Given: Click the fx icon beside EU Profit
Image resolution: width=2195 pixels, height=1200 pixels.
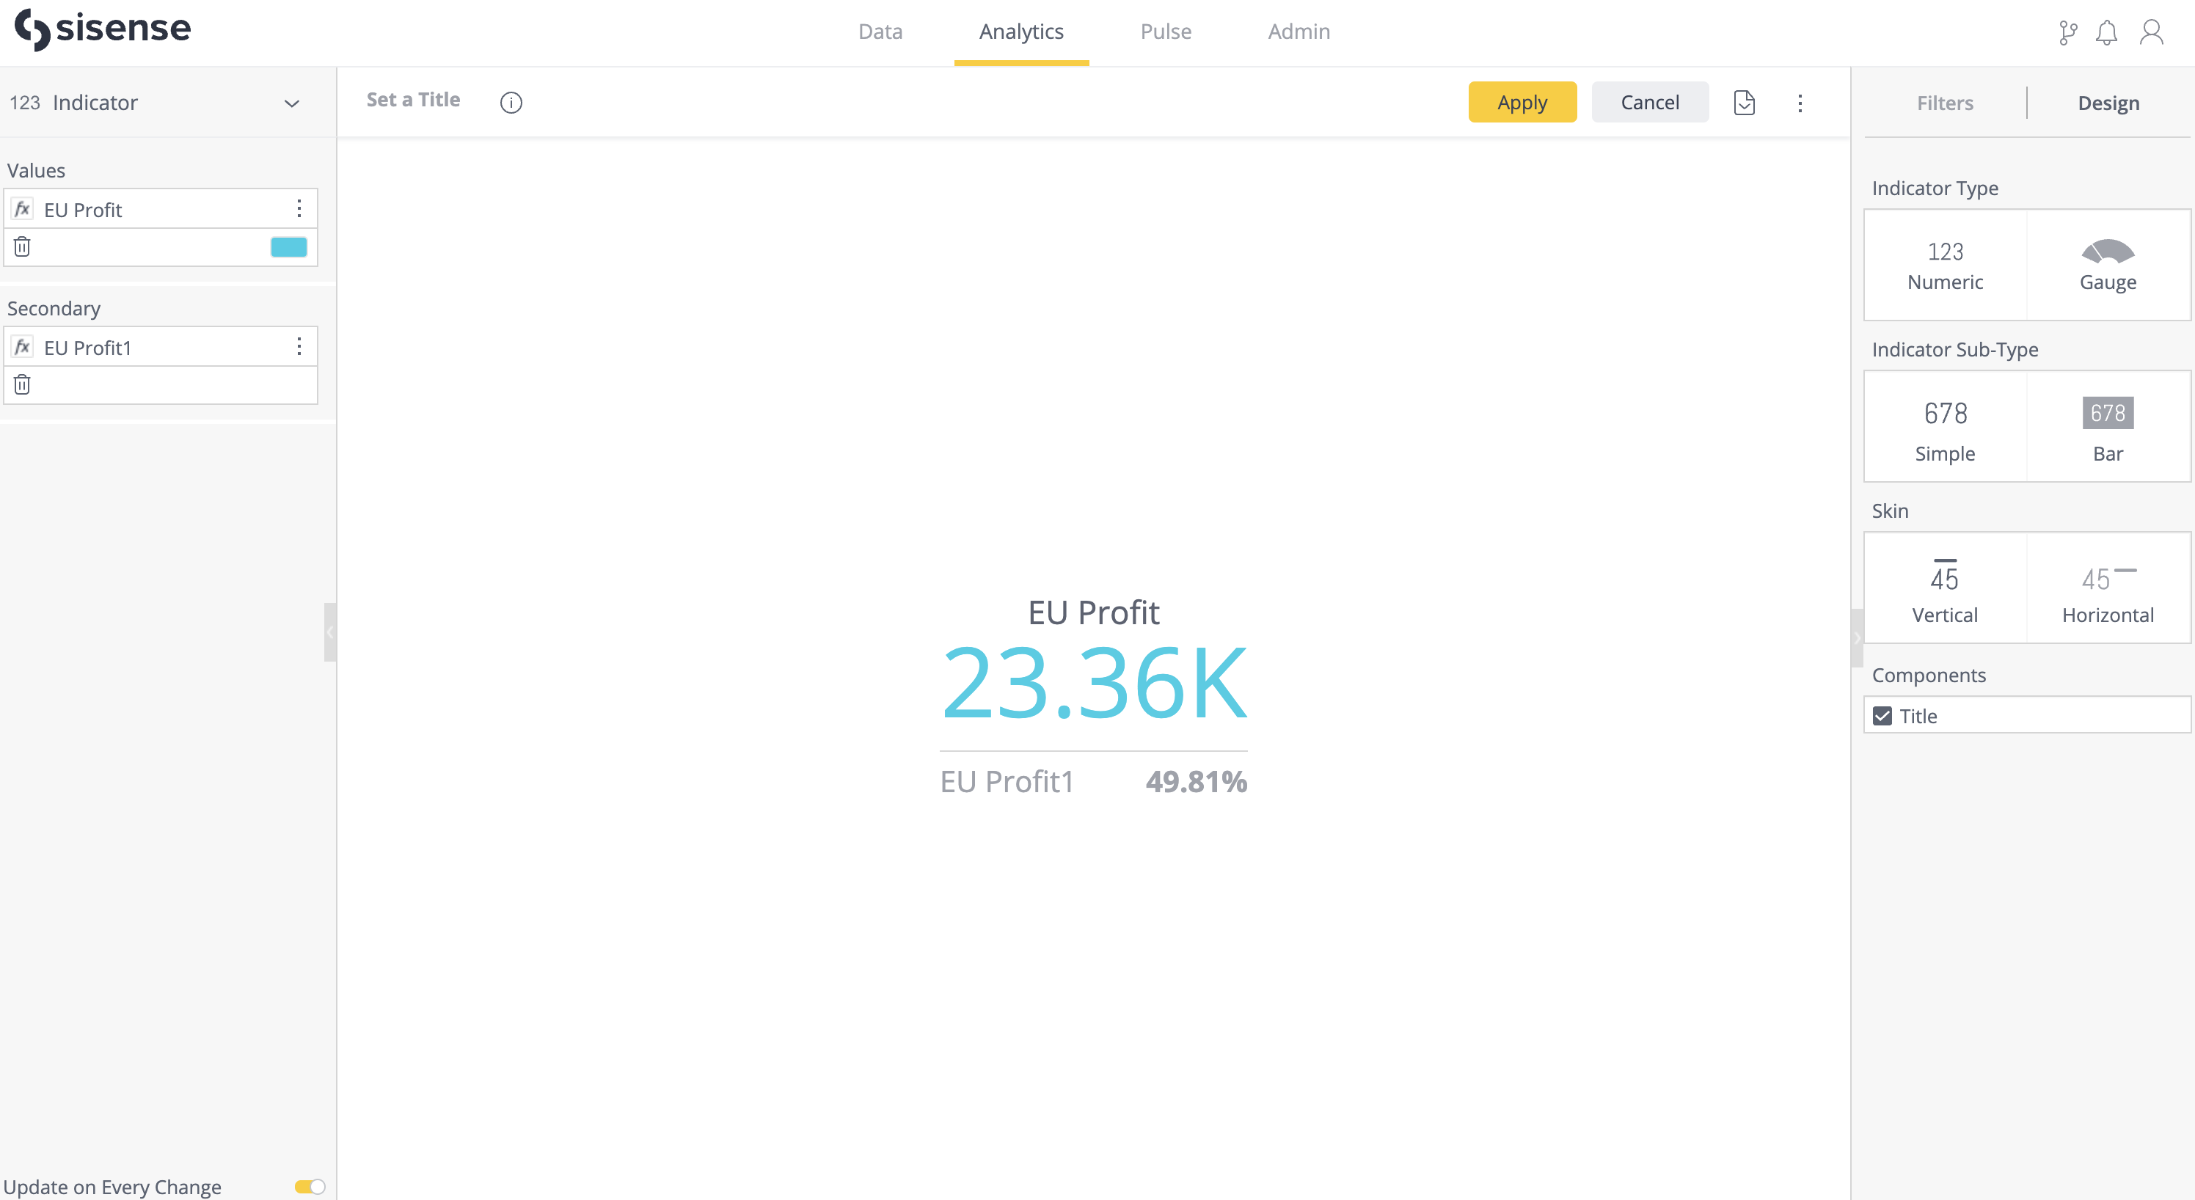Looking at the screenshot, I should 23,208.
